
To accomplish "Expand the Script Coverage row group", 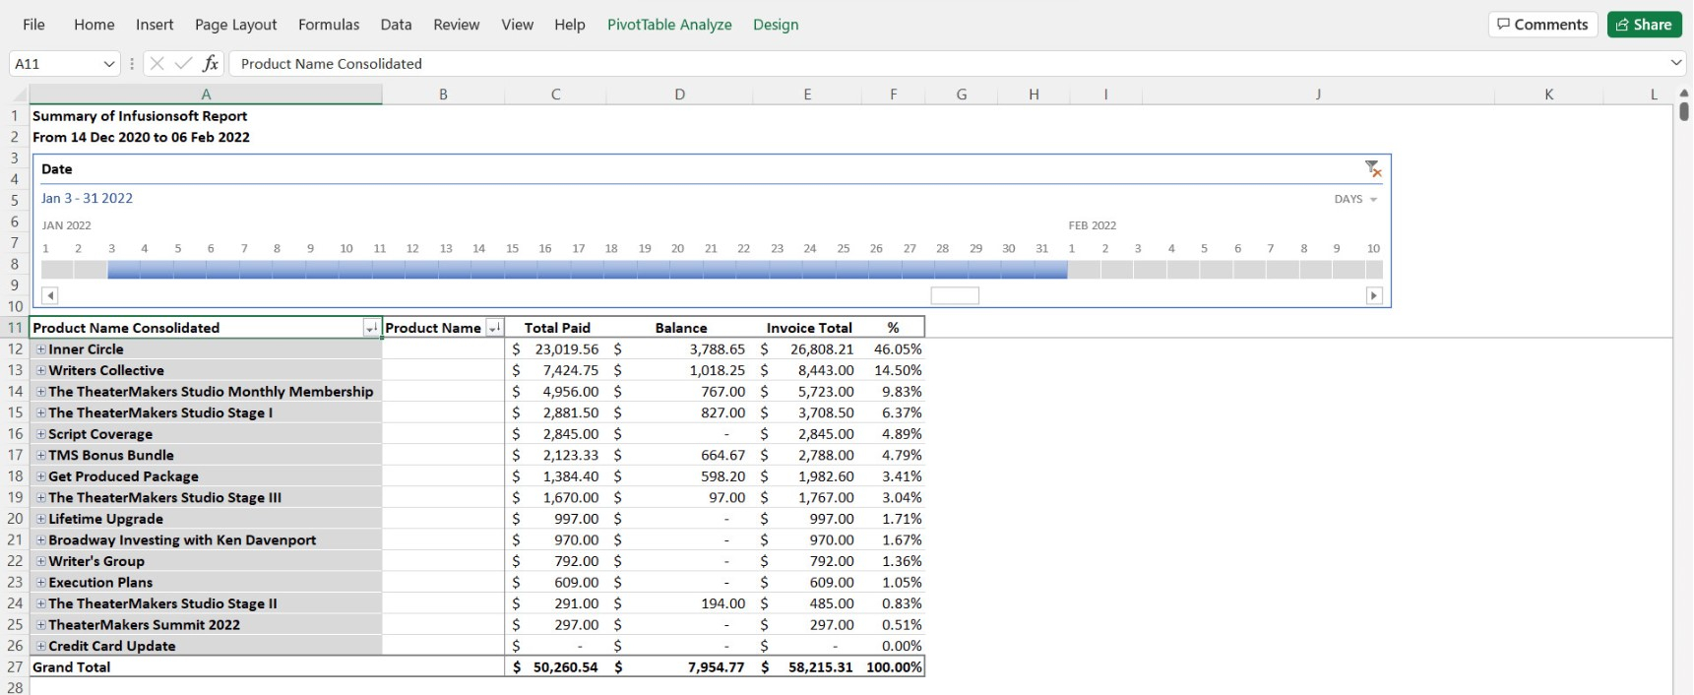I will [41, 434].
